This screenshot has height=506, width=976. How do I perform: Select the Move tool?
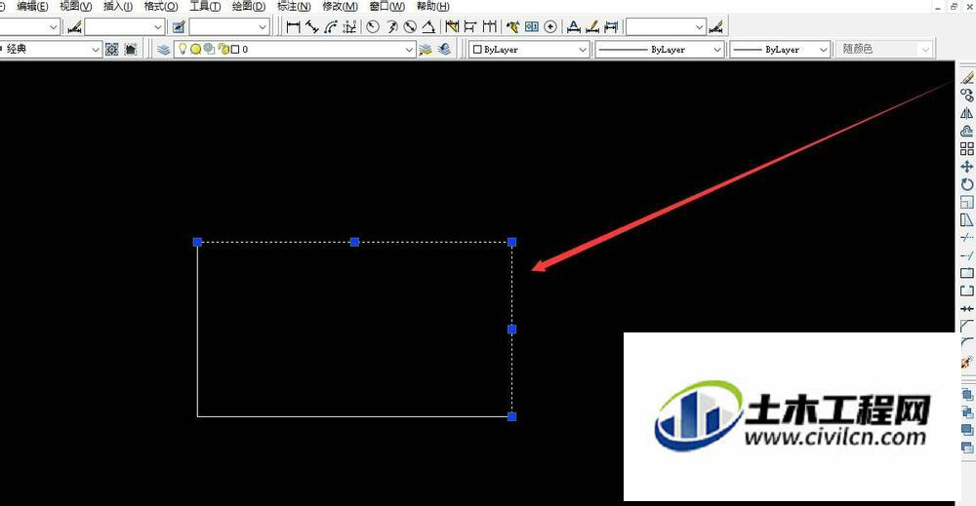(x=966, y=167)
